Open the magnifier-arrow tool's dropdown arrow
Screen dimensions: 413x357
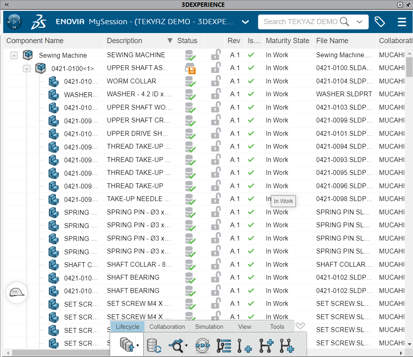(x=186, y=345)
